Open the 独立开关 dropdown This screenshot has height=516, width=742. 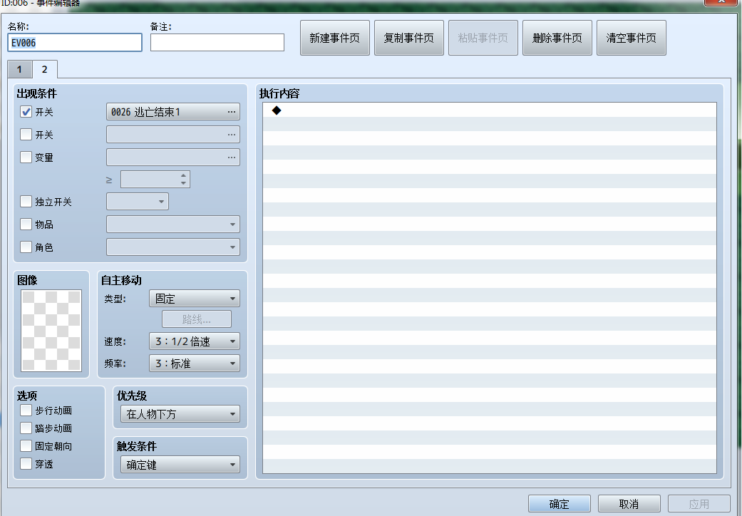(x=138, y=202)
